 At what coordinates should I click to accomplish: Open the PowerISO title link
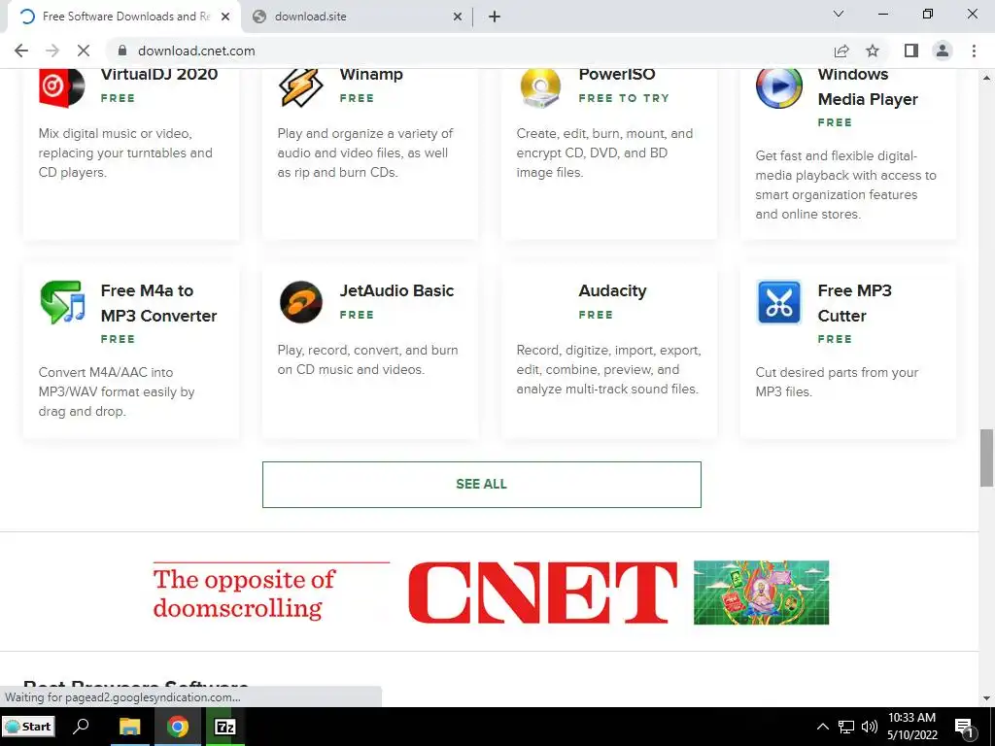[617, 74]
